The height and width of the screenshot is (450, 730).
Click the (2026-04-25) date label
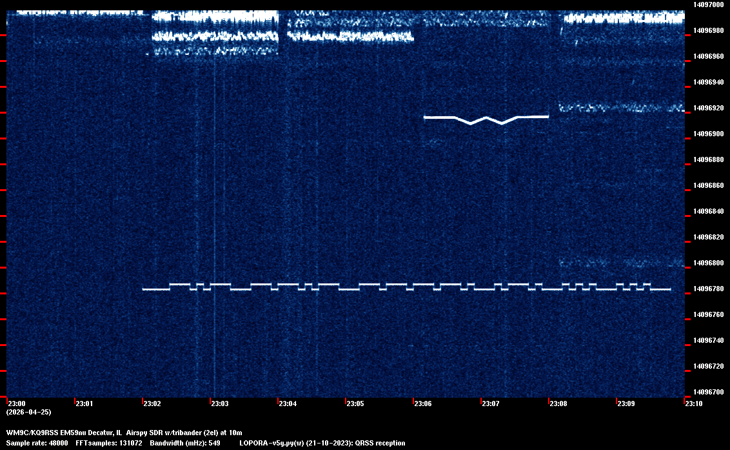pos(28,412)
